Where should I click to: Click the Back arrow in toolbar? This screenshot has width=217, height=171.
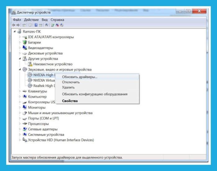[x=14, y=25]
